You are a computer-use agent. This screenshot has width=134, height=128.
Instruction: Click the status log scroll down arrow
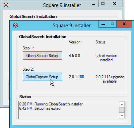click(122, 115)
